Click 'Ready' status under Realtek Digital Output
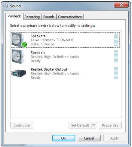 tap(36, 78)
